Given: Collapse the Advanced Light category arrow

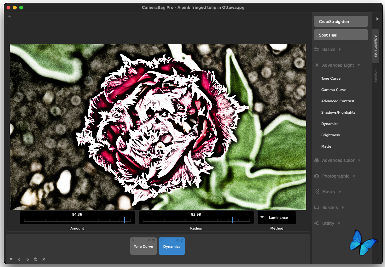Looking at the screenshot, I should tap(359, 65).
